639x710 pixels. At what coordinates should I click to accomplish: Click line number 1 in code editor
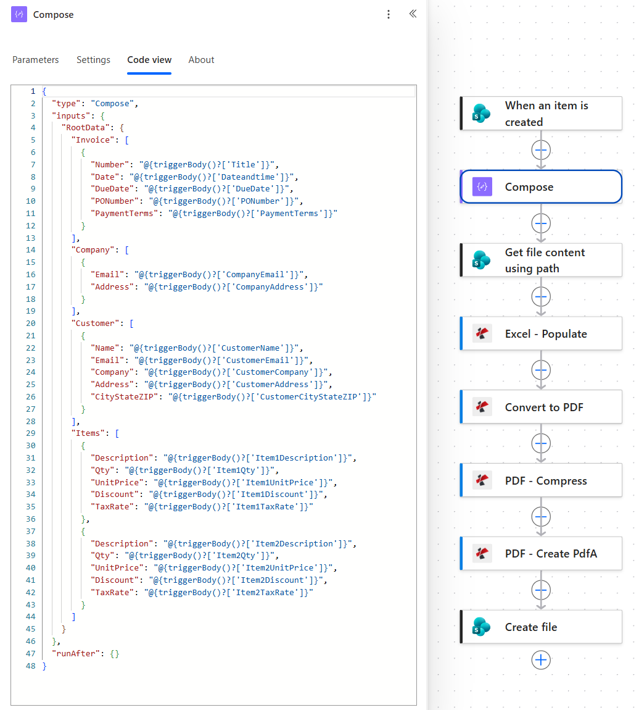[33, 91]
